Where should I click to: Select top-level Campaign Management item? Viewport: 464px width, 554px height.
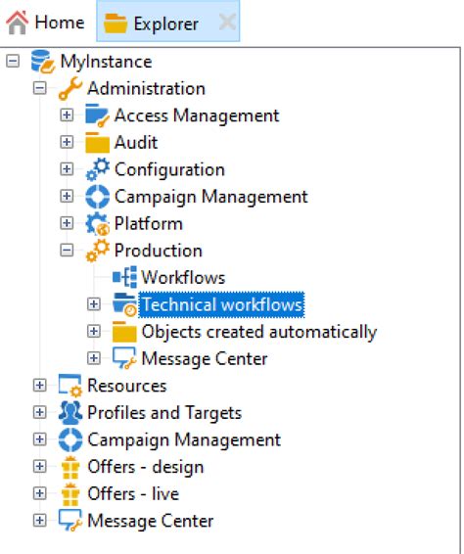(x=184, y=439)
